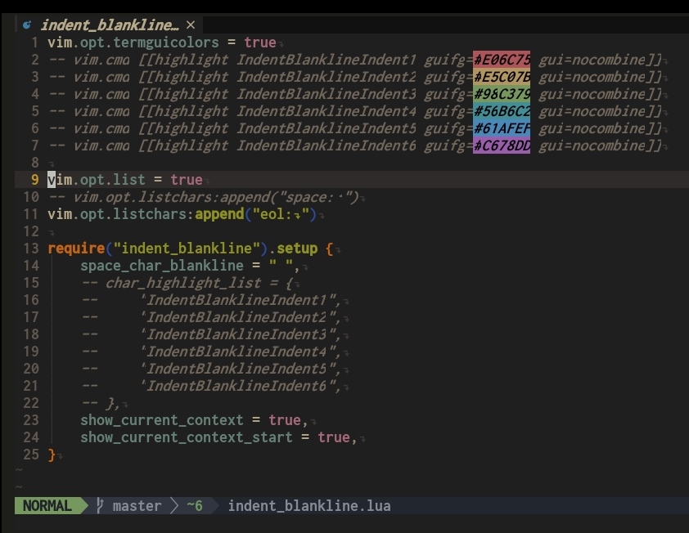Select the #98C379 color swatch on line 4
This screenshot has width=689, height=533.
click(x=500, y=93)
